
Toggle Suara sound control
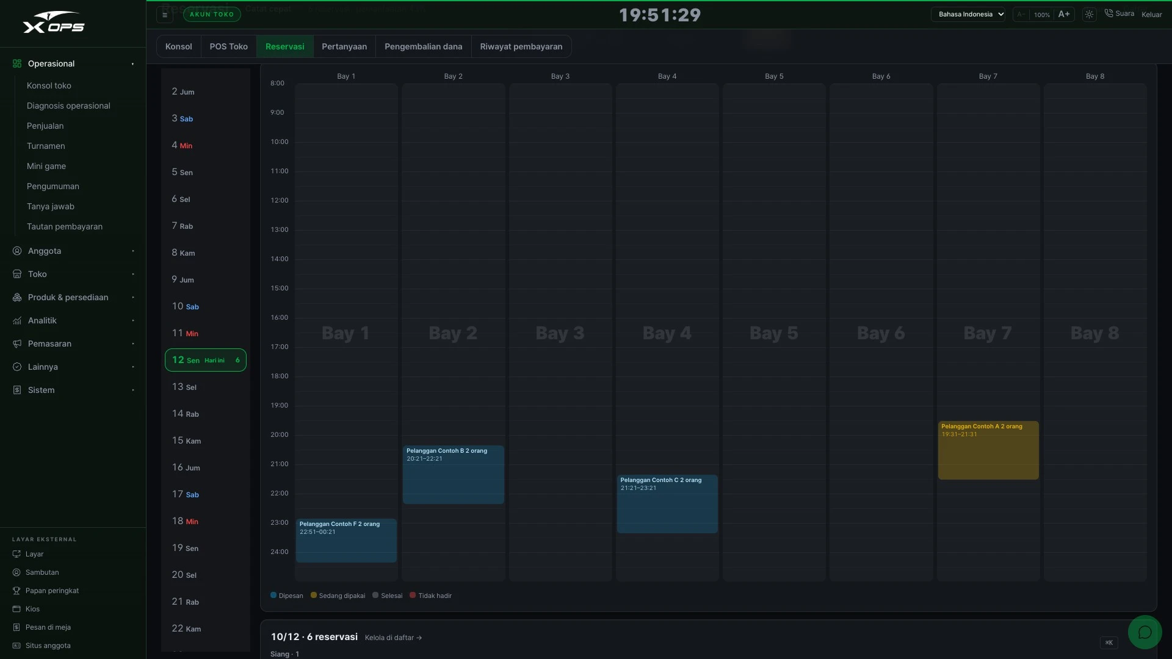click(x=1119, y=13)
